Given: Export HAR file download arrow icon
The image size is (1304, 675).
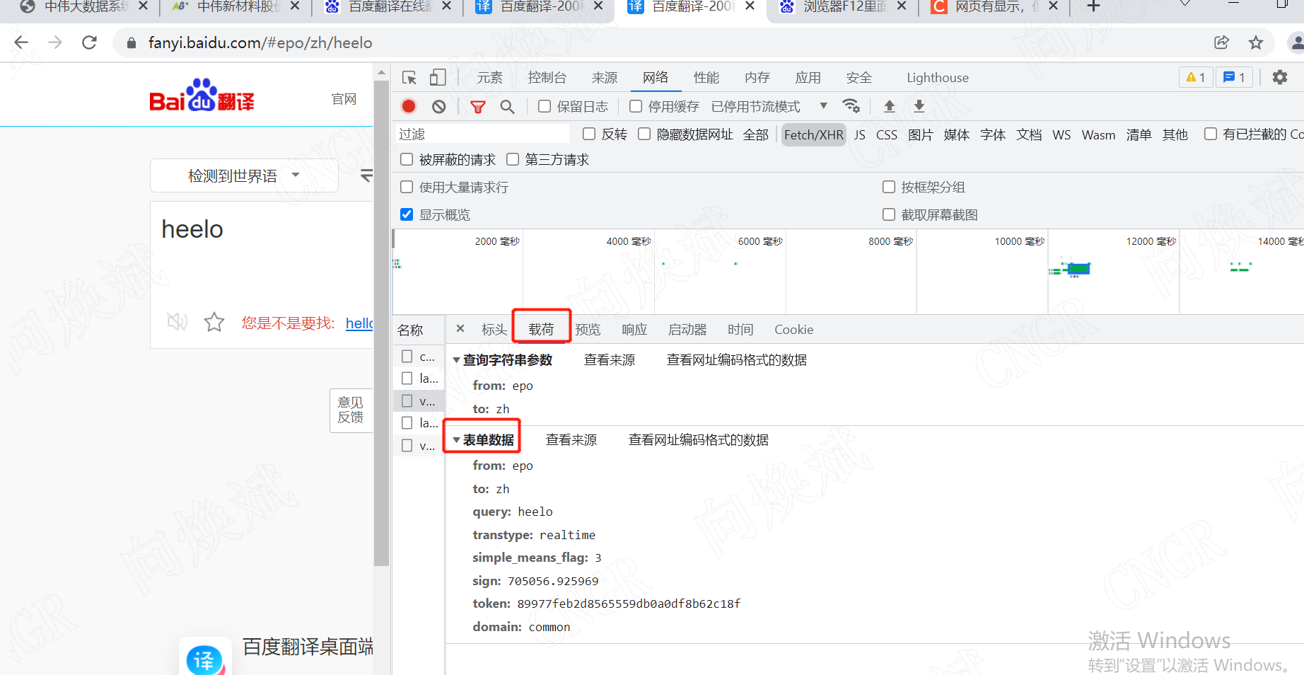Looking at the screenshot, I should pos(919,106).
